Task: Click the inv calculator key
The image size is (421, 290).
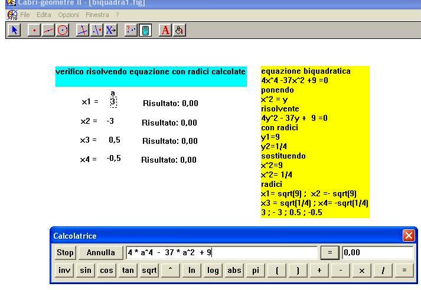Action: tap(64, 270)
